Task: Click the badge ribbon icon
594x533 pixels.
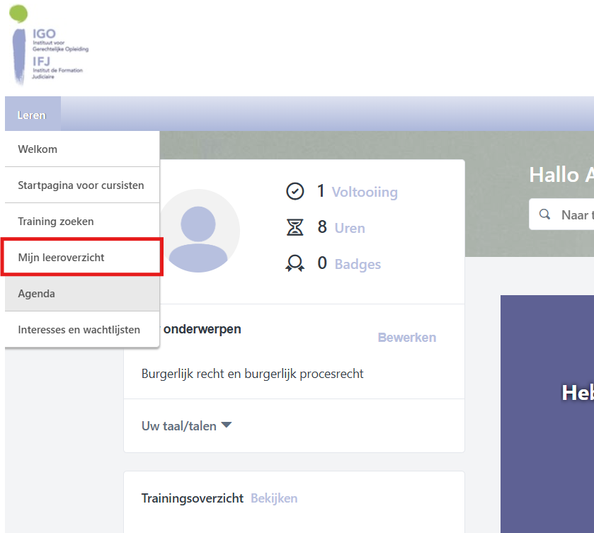Action: pos(295,264)
